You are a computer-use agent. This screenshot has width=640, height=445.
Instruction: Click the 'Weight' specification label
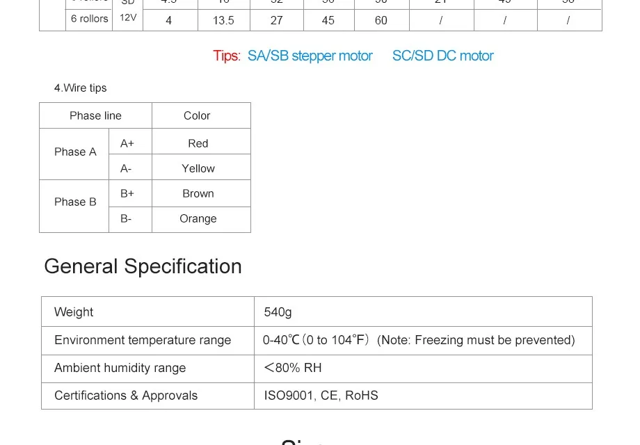[74, 312]
